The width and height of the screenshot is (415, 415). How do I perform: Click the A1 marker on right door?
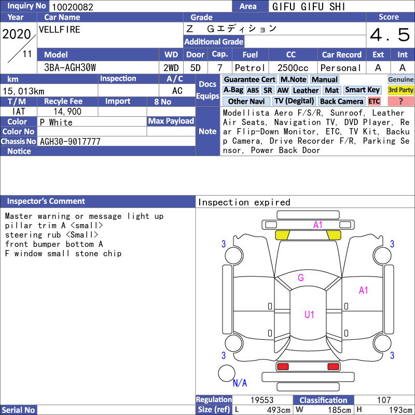(363, 290)
